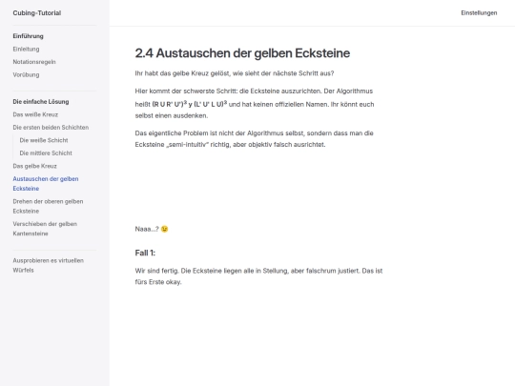
Task: Go to the Das gelbe Kreuz page
Action: pyautogui.click(x=35, y=166)
